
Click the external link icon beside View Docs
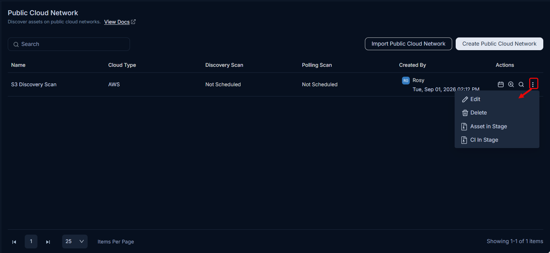(133, 22)
